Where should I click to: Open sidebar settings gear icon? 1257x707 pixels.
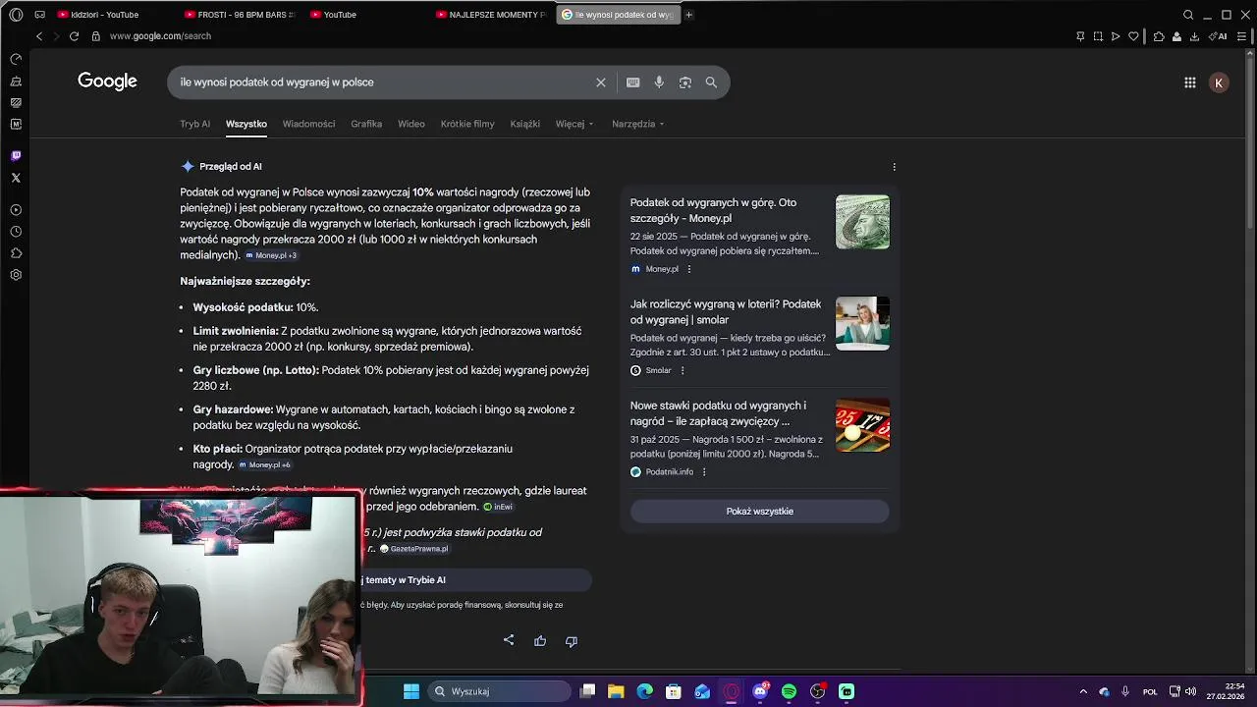tap(16, 275)
